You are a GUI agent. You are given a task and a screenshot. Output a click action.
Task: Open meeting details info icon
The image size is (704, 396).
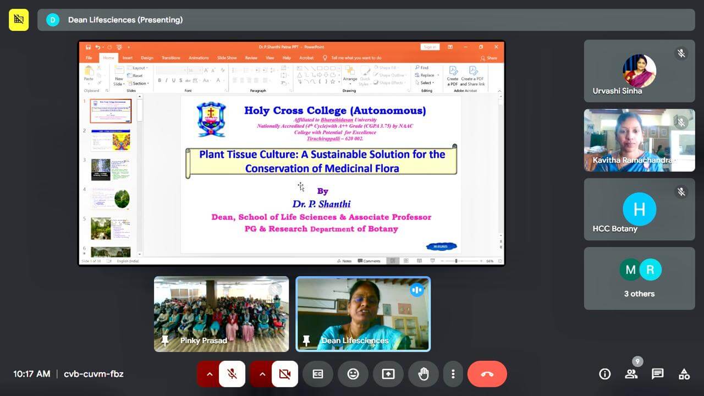click(604, 374)
